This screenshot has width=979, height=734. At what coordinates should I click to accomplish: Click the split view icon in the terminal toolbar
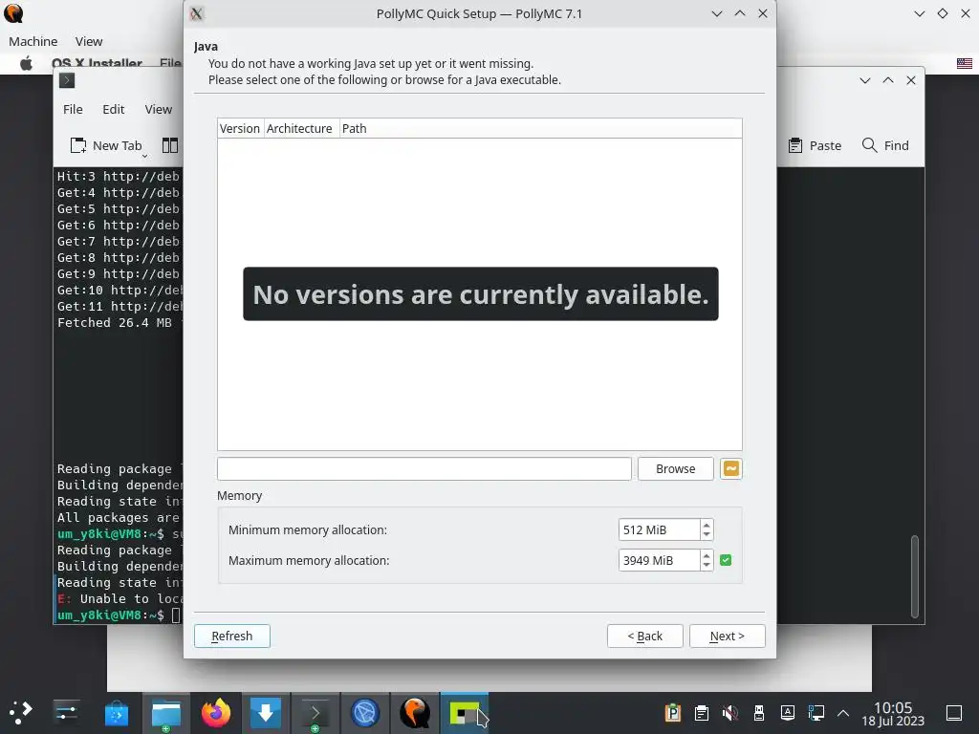(x=170, y=145)
